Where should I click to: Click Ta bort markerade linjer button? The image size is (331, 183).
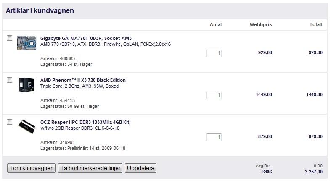click(x=90, y=168)
